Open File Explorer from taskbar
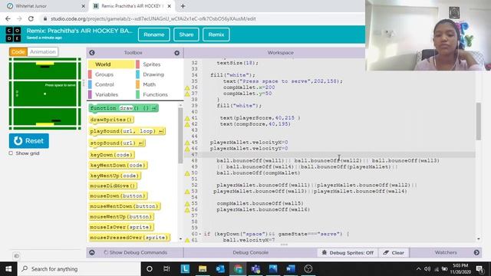 [203, 269]
